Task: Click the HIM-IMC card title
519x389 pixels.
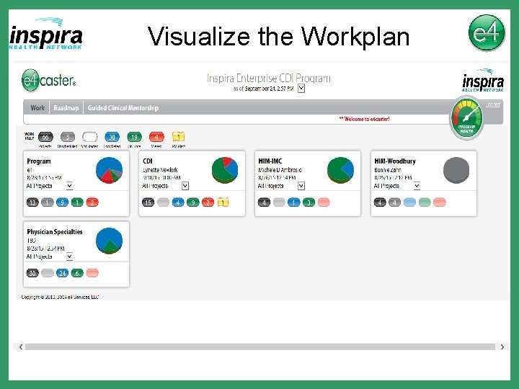Action: [x=270, y=161]
